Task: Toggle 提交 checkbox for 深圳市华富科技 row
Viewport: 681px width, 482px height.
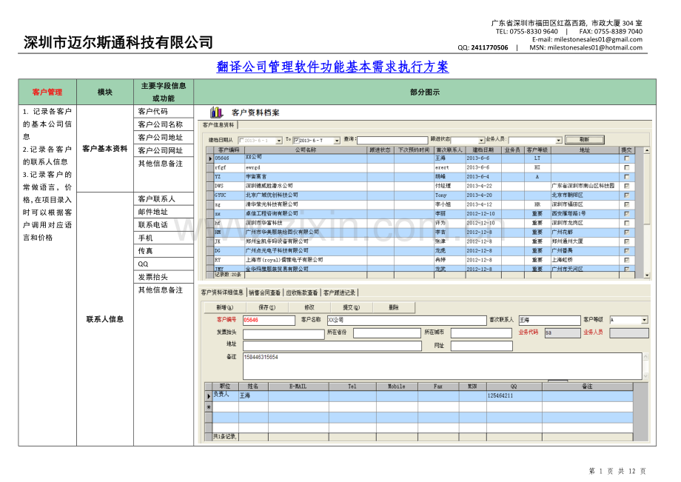Action: (x=626, y=223)
